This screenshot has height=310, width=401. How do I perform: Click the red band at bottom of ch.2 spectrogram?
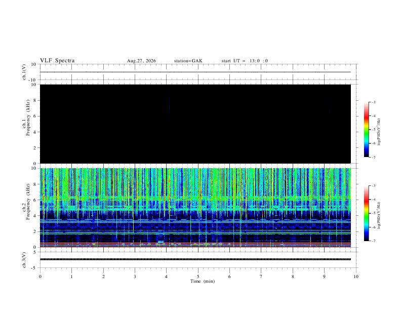coord(195,247)
